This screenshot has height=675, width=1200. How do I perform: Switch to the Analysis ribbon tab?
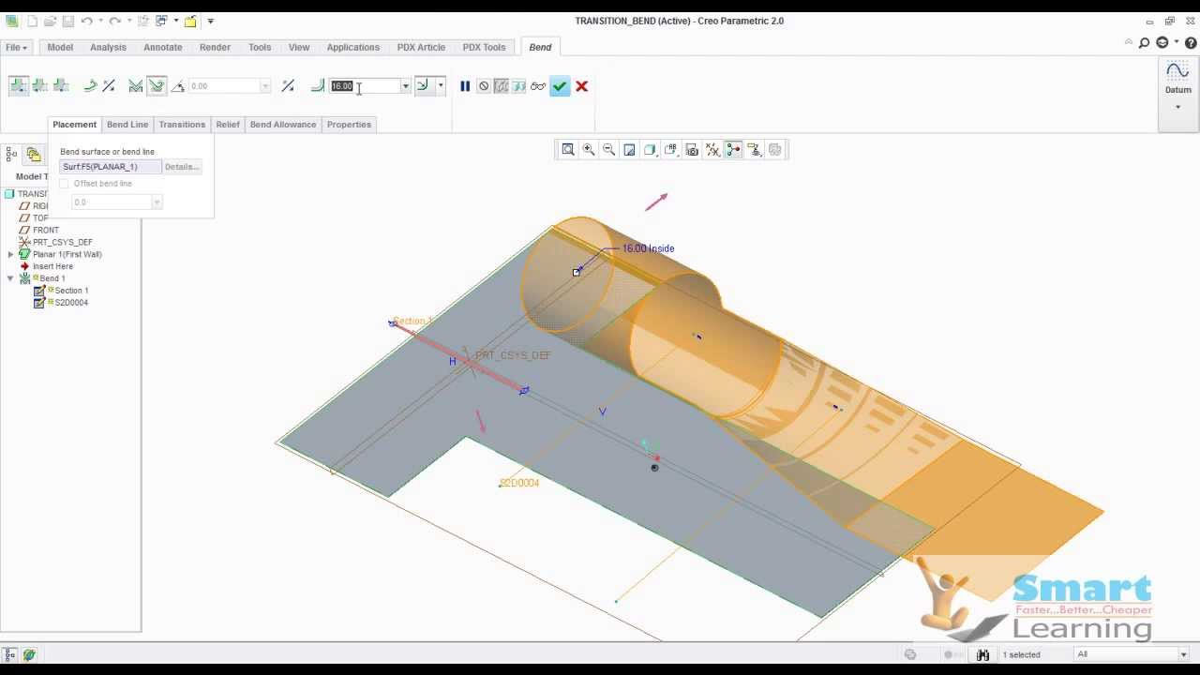[x=108, y=47]
